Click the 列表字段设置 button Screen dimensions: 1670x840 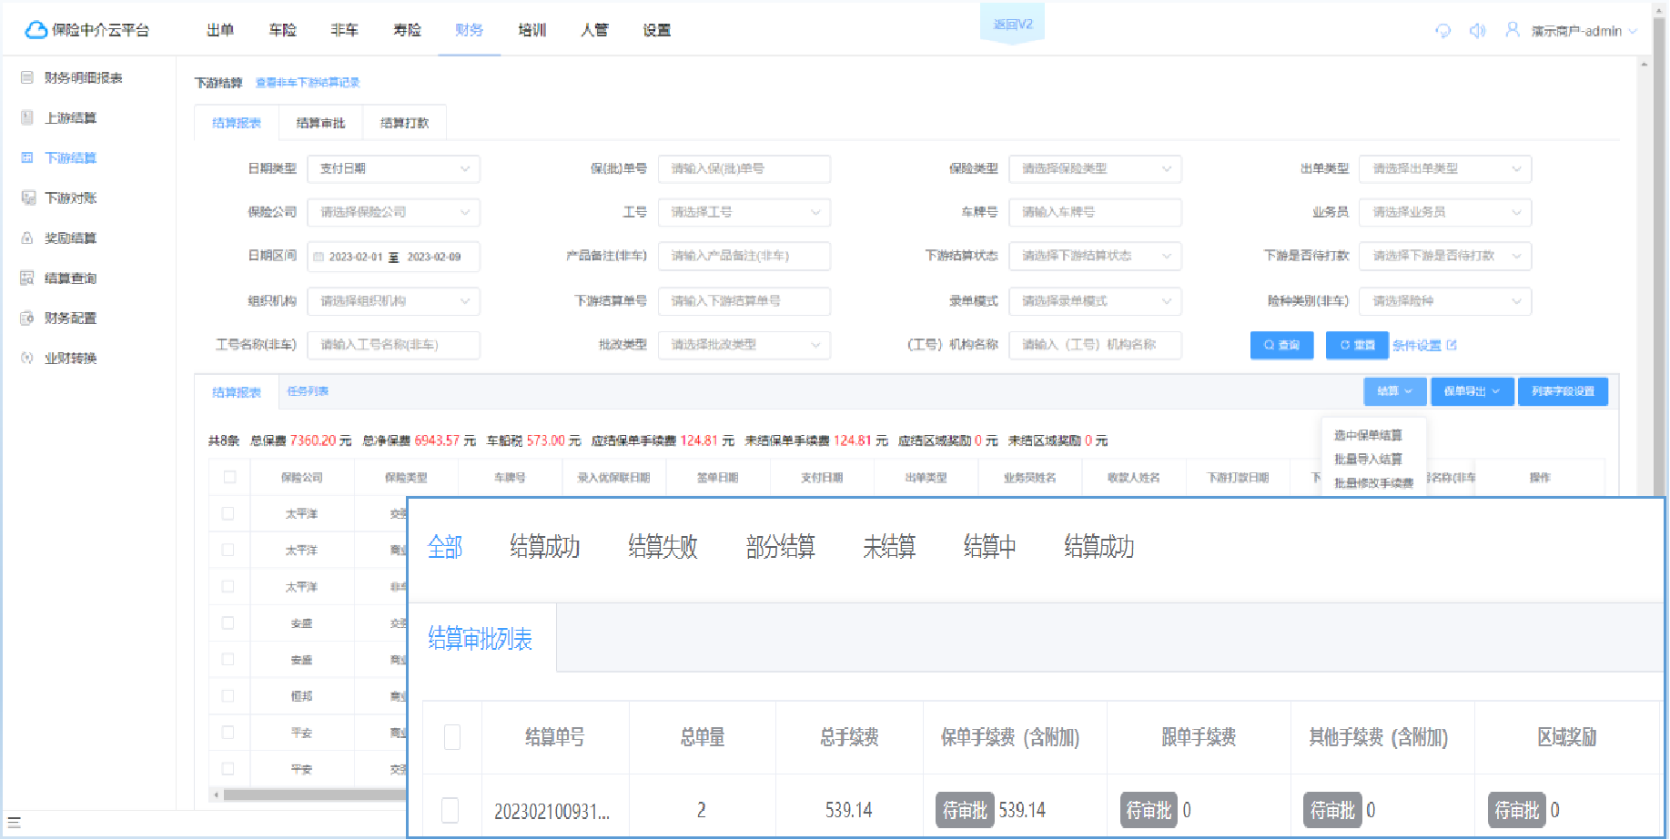tap(1563, 391)
